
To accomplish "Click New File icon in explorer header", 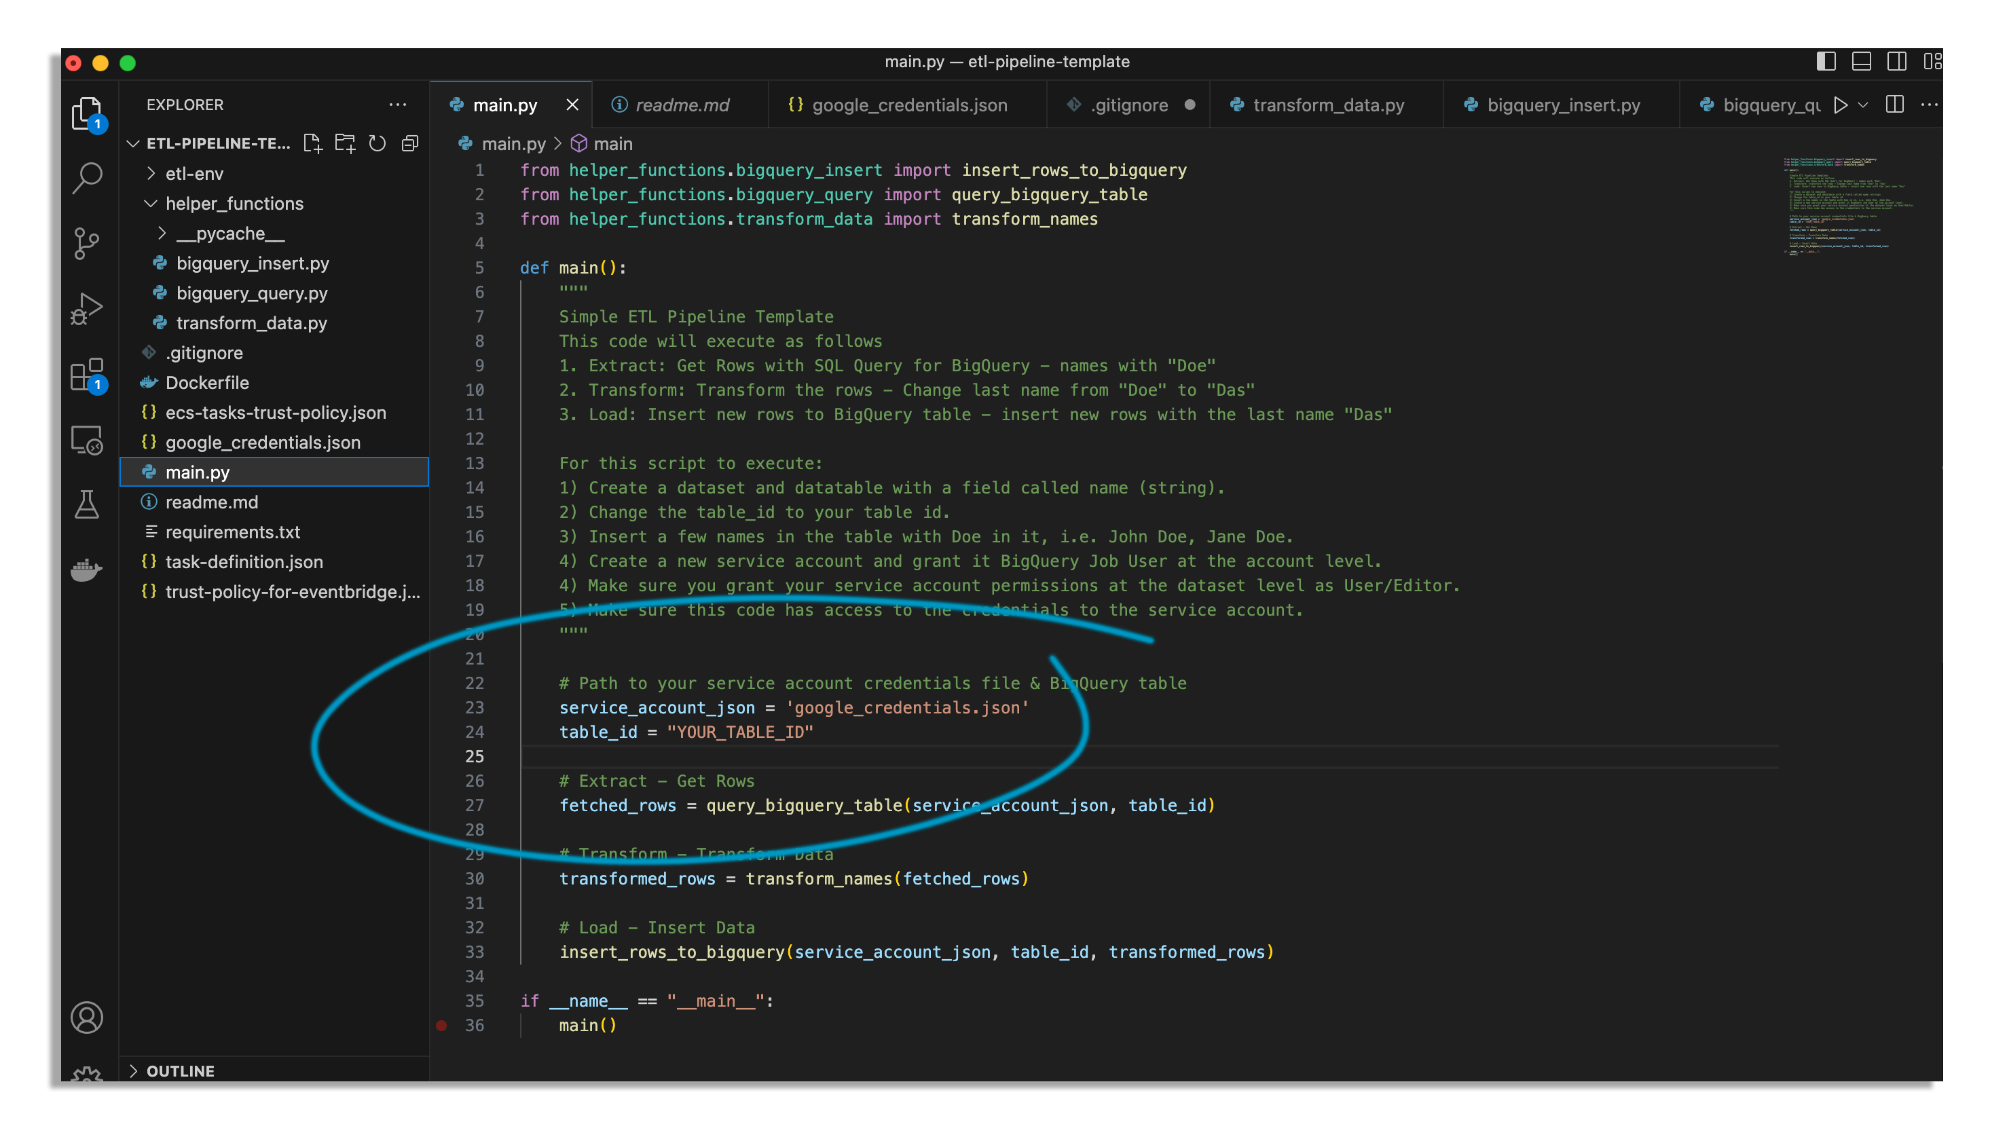I will 312,143.
